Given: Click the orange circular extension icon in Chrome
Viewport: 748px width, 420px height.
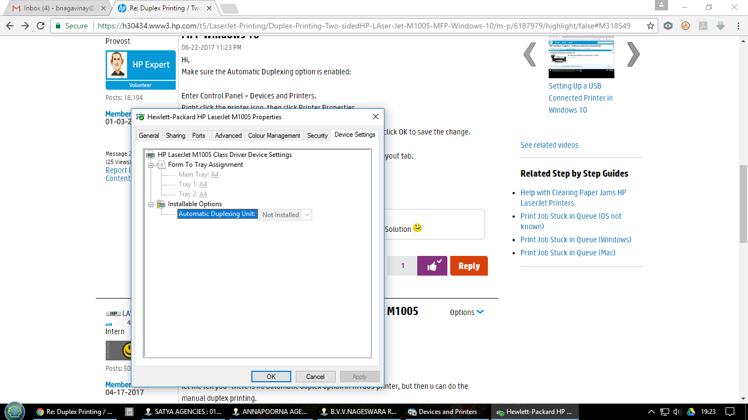Looking at the screenshot, I should click(686, 26).
